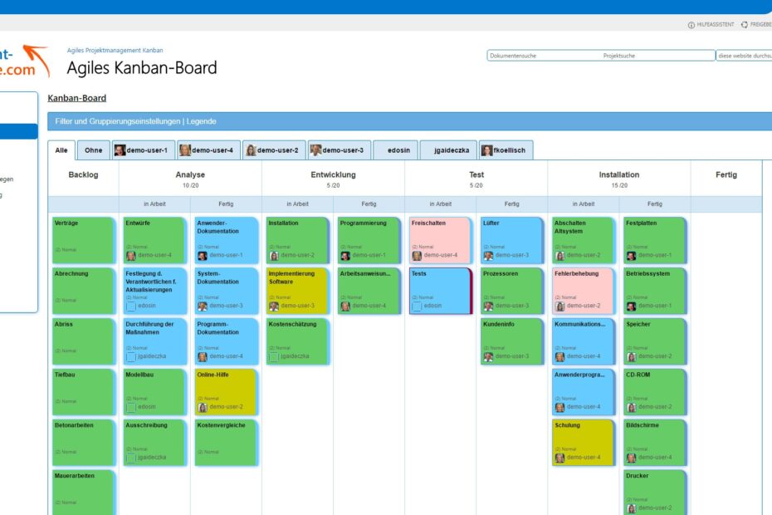The image size is (772, 515).
Task: Click the pink Freischalten card
Action: [x=439, y=237]
